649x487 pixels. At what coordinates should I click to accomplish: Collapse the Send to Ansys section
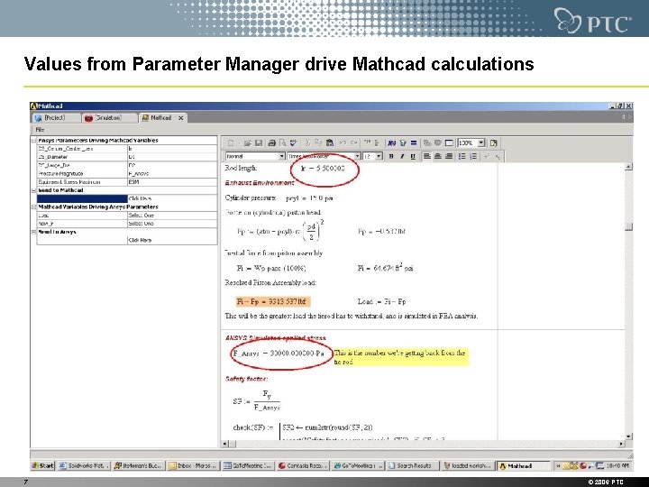(x=34, y=232)
